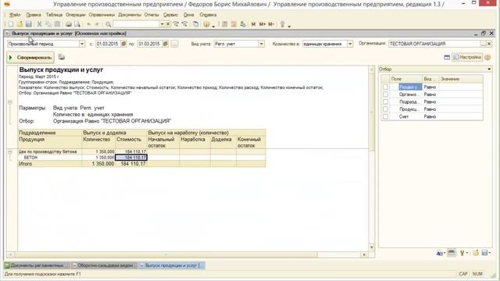Clear the toolbar search field with X icon
Image resolution: width=500 pixels, height=281 pixels.
pos(168,24)
